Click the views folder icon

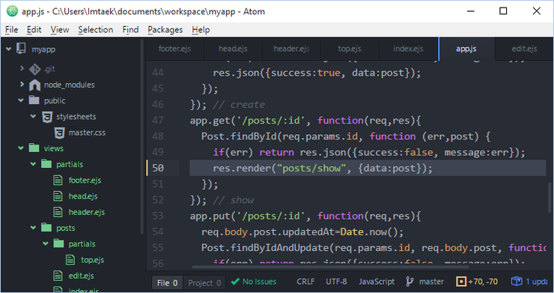click(34, 148)
